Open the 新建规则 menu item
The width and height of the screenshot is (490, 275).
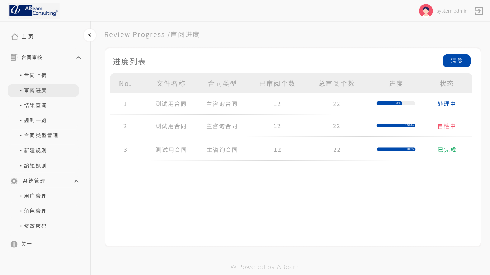35,150
